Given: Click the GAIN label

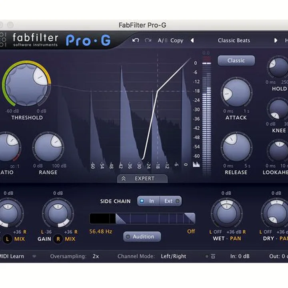Looking at the screenshot, I should click(x=44, y=239).
